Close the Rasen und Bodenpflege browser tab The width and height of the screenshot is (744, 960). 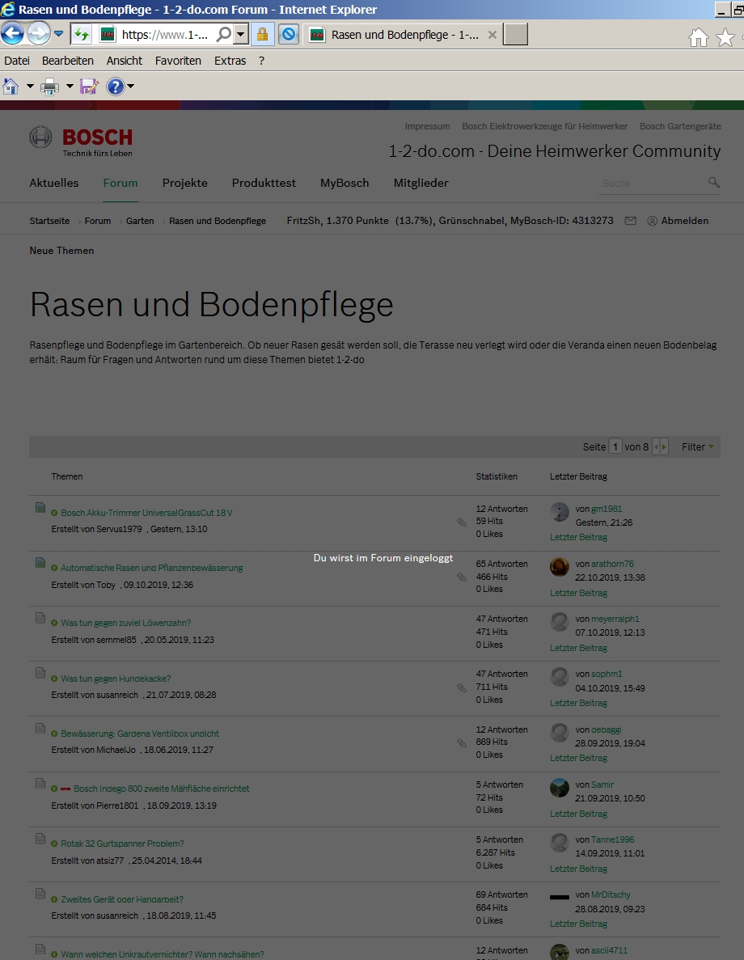492,35
